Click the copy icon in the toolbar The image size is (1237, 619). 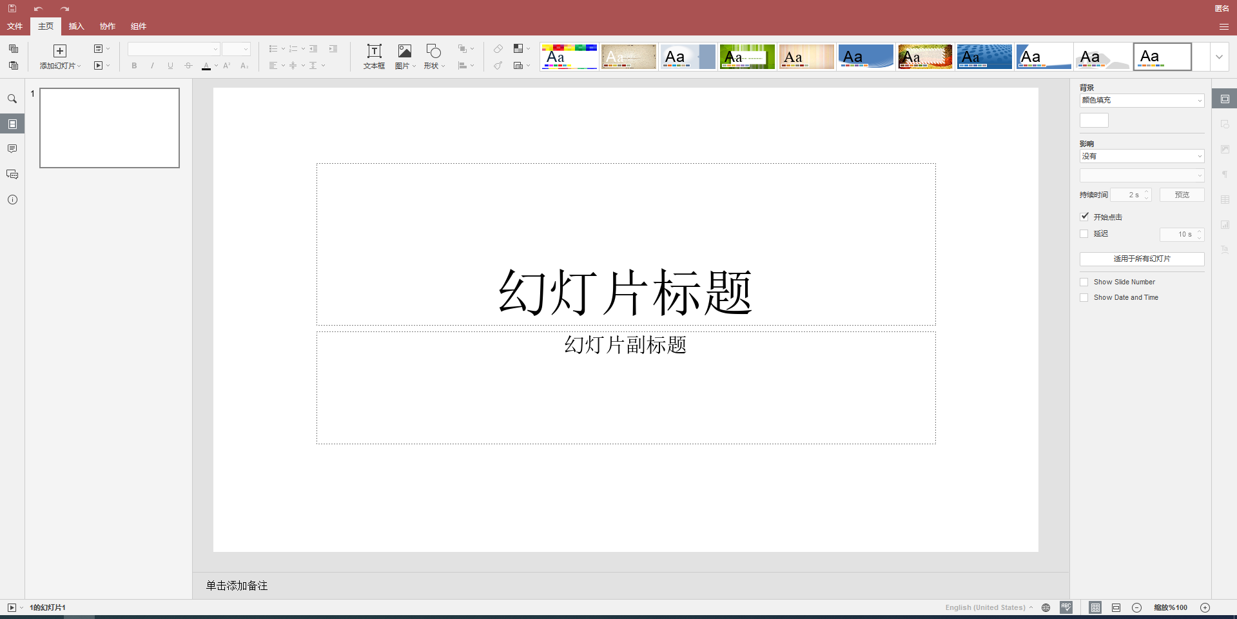pyautogui.click(x=14, y=49)
